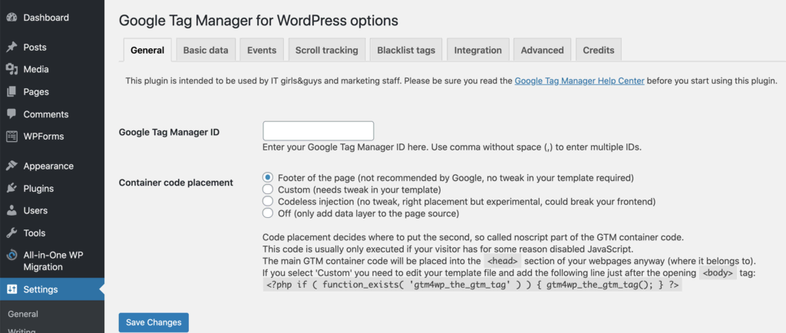The height and width of the screenshot is (333, 786).
Task: Click the WPForms sidebar icon
Action: coord(12,137)
